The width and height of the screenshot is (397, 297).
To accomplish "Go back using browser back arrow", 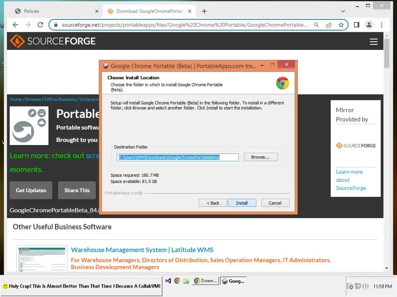I will tap(16, 25).
